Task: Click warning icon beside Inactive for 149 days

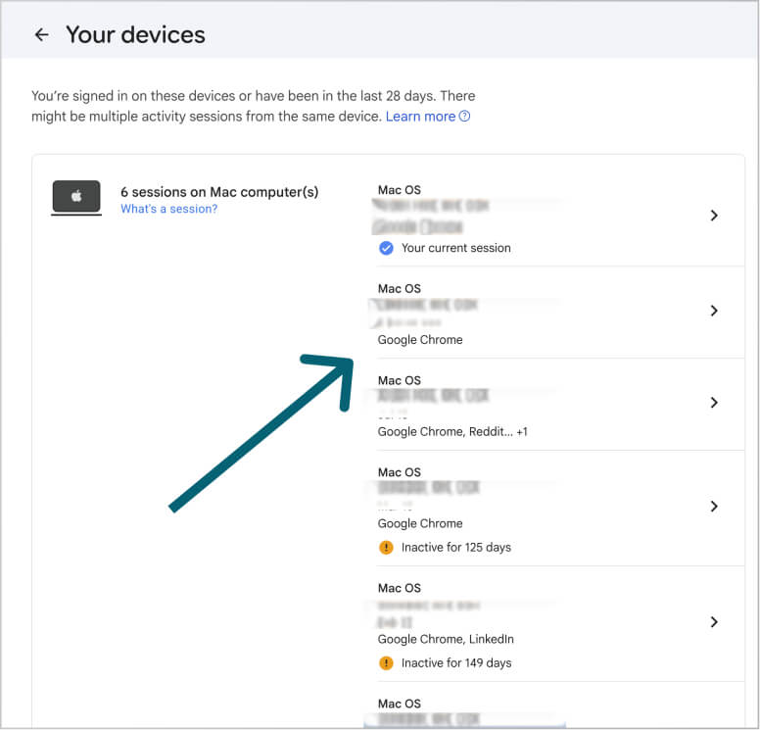Action: click(x=386, y=662)
